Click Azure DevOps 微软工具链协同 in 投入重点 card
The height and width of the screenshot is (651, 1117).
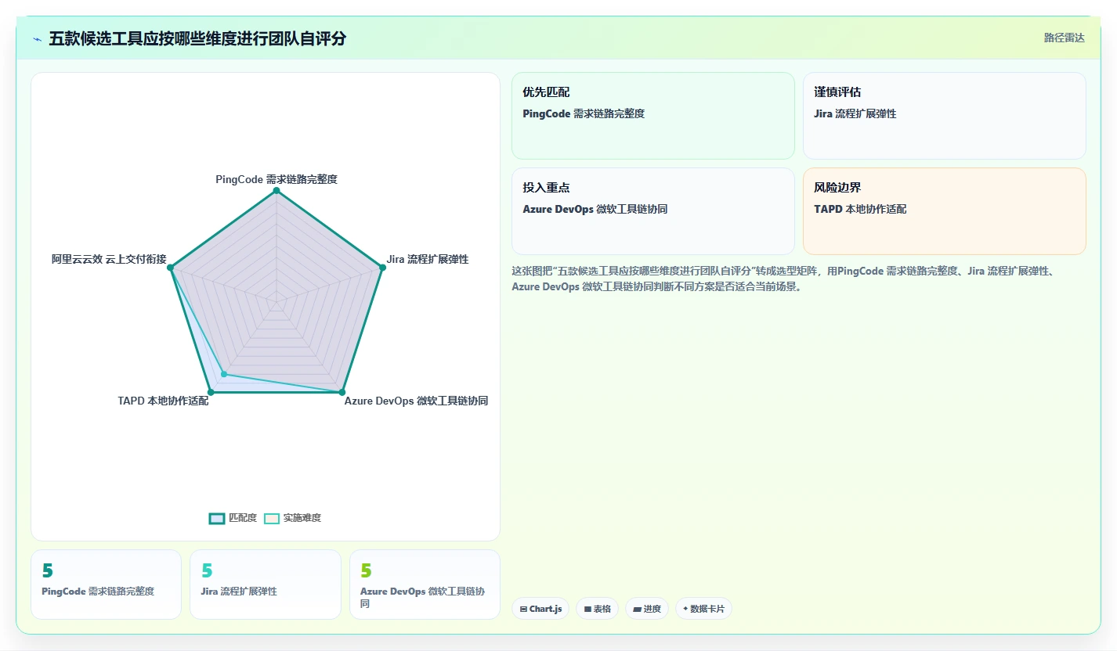coord(595,209)
